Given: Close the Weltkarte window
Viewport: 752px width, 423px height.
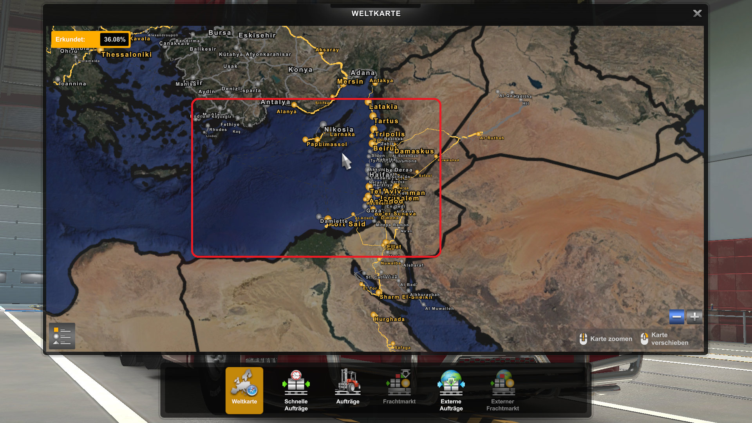Looking at the screenshot, I should point(697,13).
